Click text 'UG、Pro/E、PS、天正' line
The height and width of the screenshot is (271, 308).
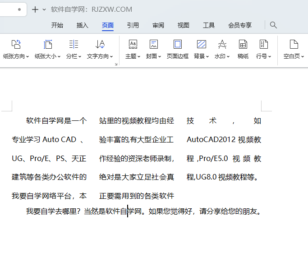click(x=49, y=158)
